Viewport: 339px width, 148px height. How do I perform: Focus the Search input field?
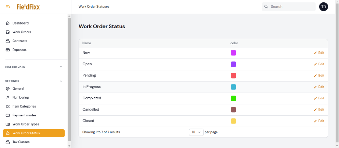pyautogui.click(x=290, y=7)
